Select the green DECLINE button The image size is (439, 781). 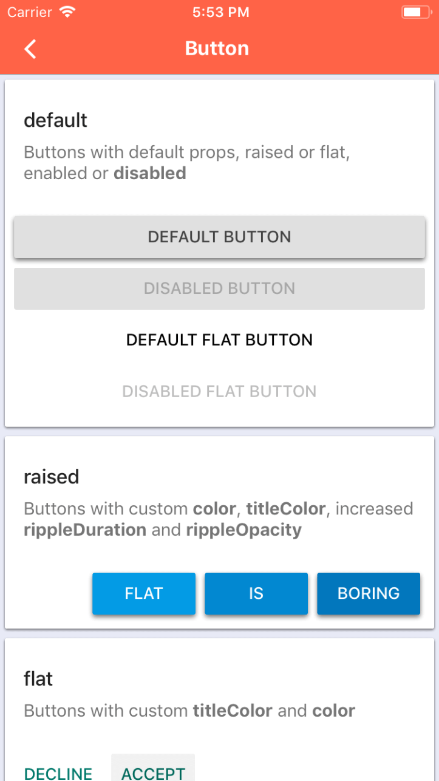(58, 772)
